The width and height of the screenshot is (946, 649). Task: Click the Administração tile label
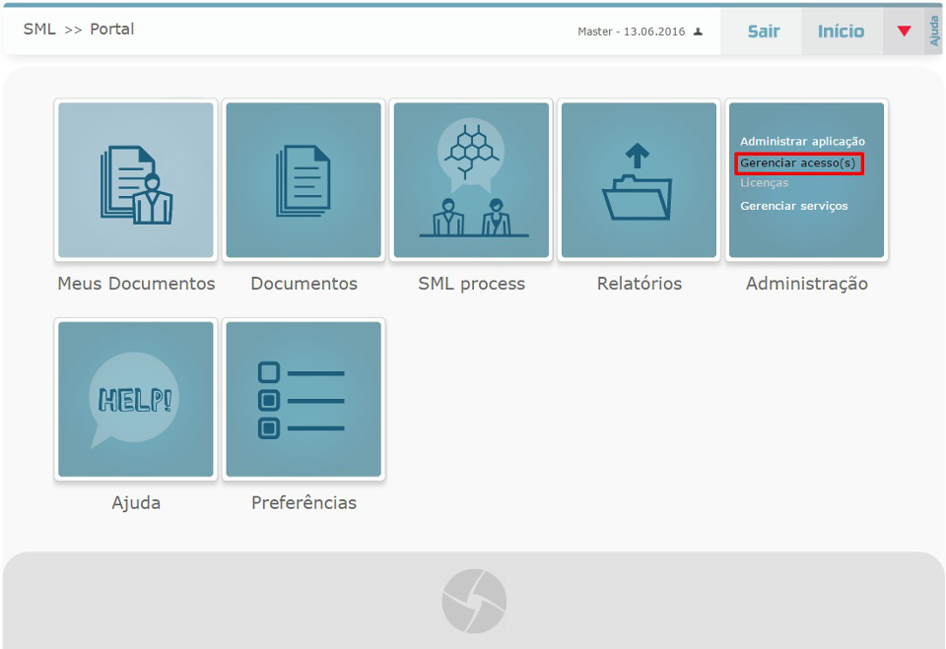pos(806,284)
